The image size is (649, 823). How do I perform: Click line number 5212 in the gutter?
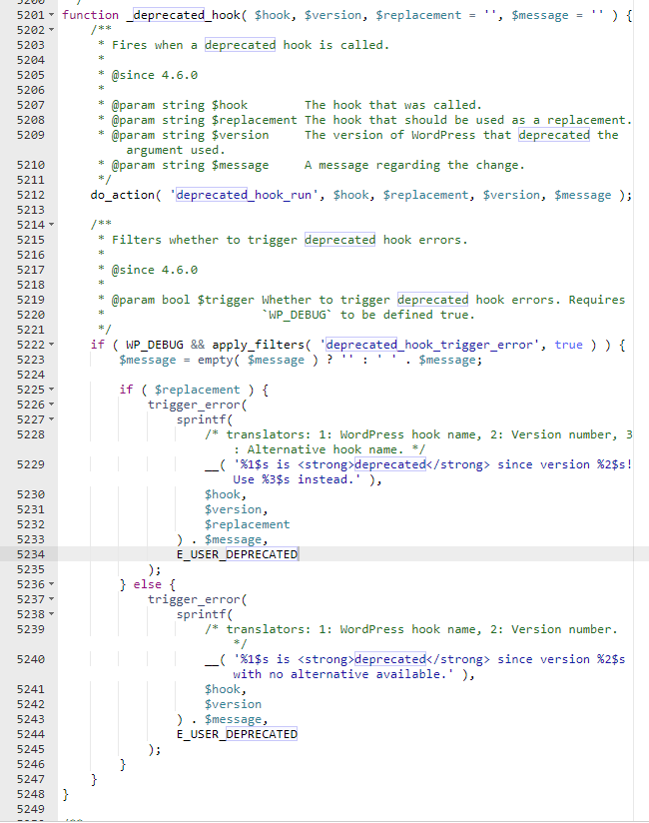(x=30, y=195)
